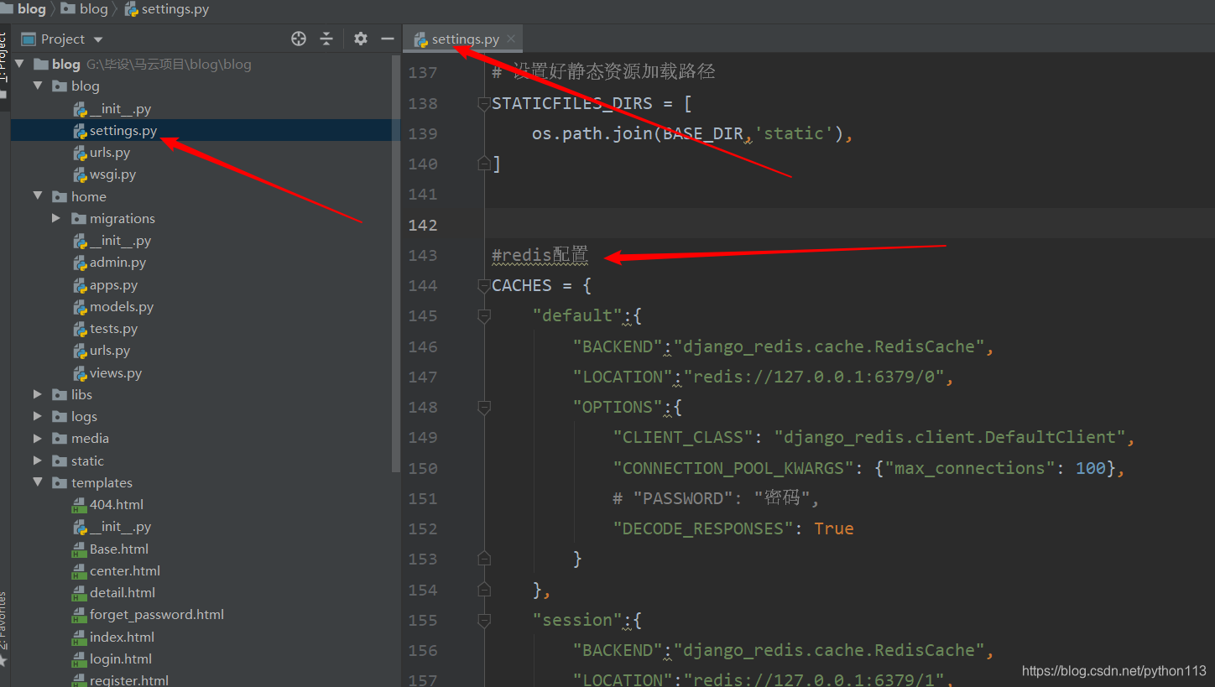Fold the "default" block at line 145
Image resolution: width=1215 pixels, height=687 pixels.
[x=484, y=315]
